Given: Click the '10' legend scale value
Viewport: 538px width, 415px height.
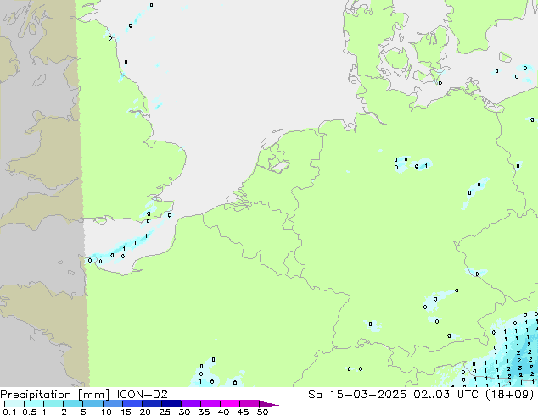Looking at the screenshot, I should pyautogui.click(x=106, y=412).
